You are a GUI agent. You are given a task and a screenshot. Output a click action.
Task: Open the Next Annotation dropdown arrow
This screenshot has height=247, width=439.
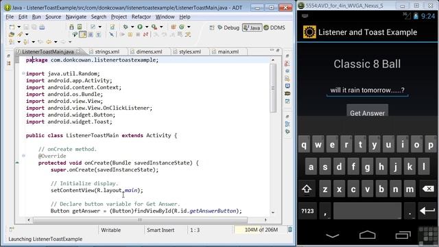click(19, 42)
